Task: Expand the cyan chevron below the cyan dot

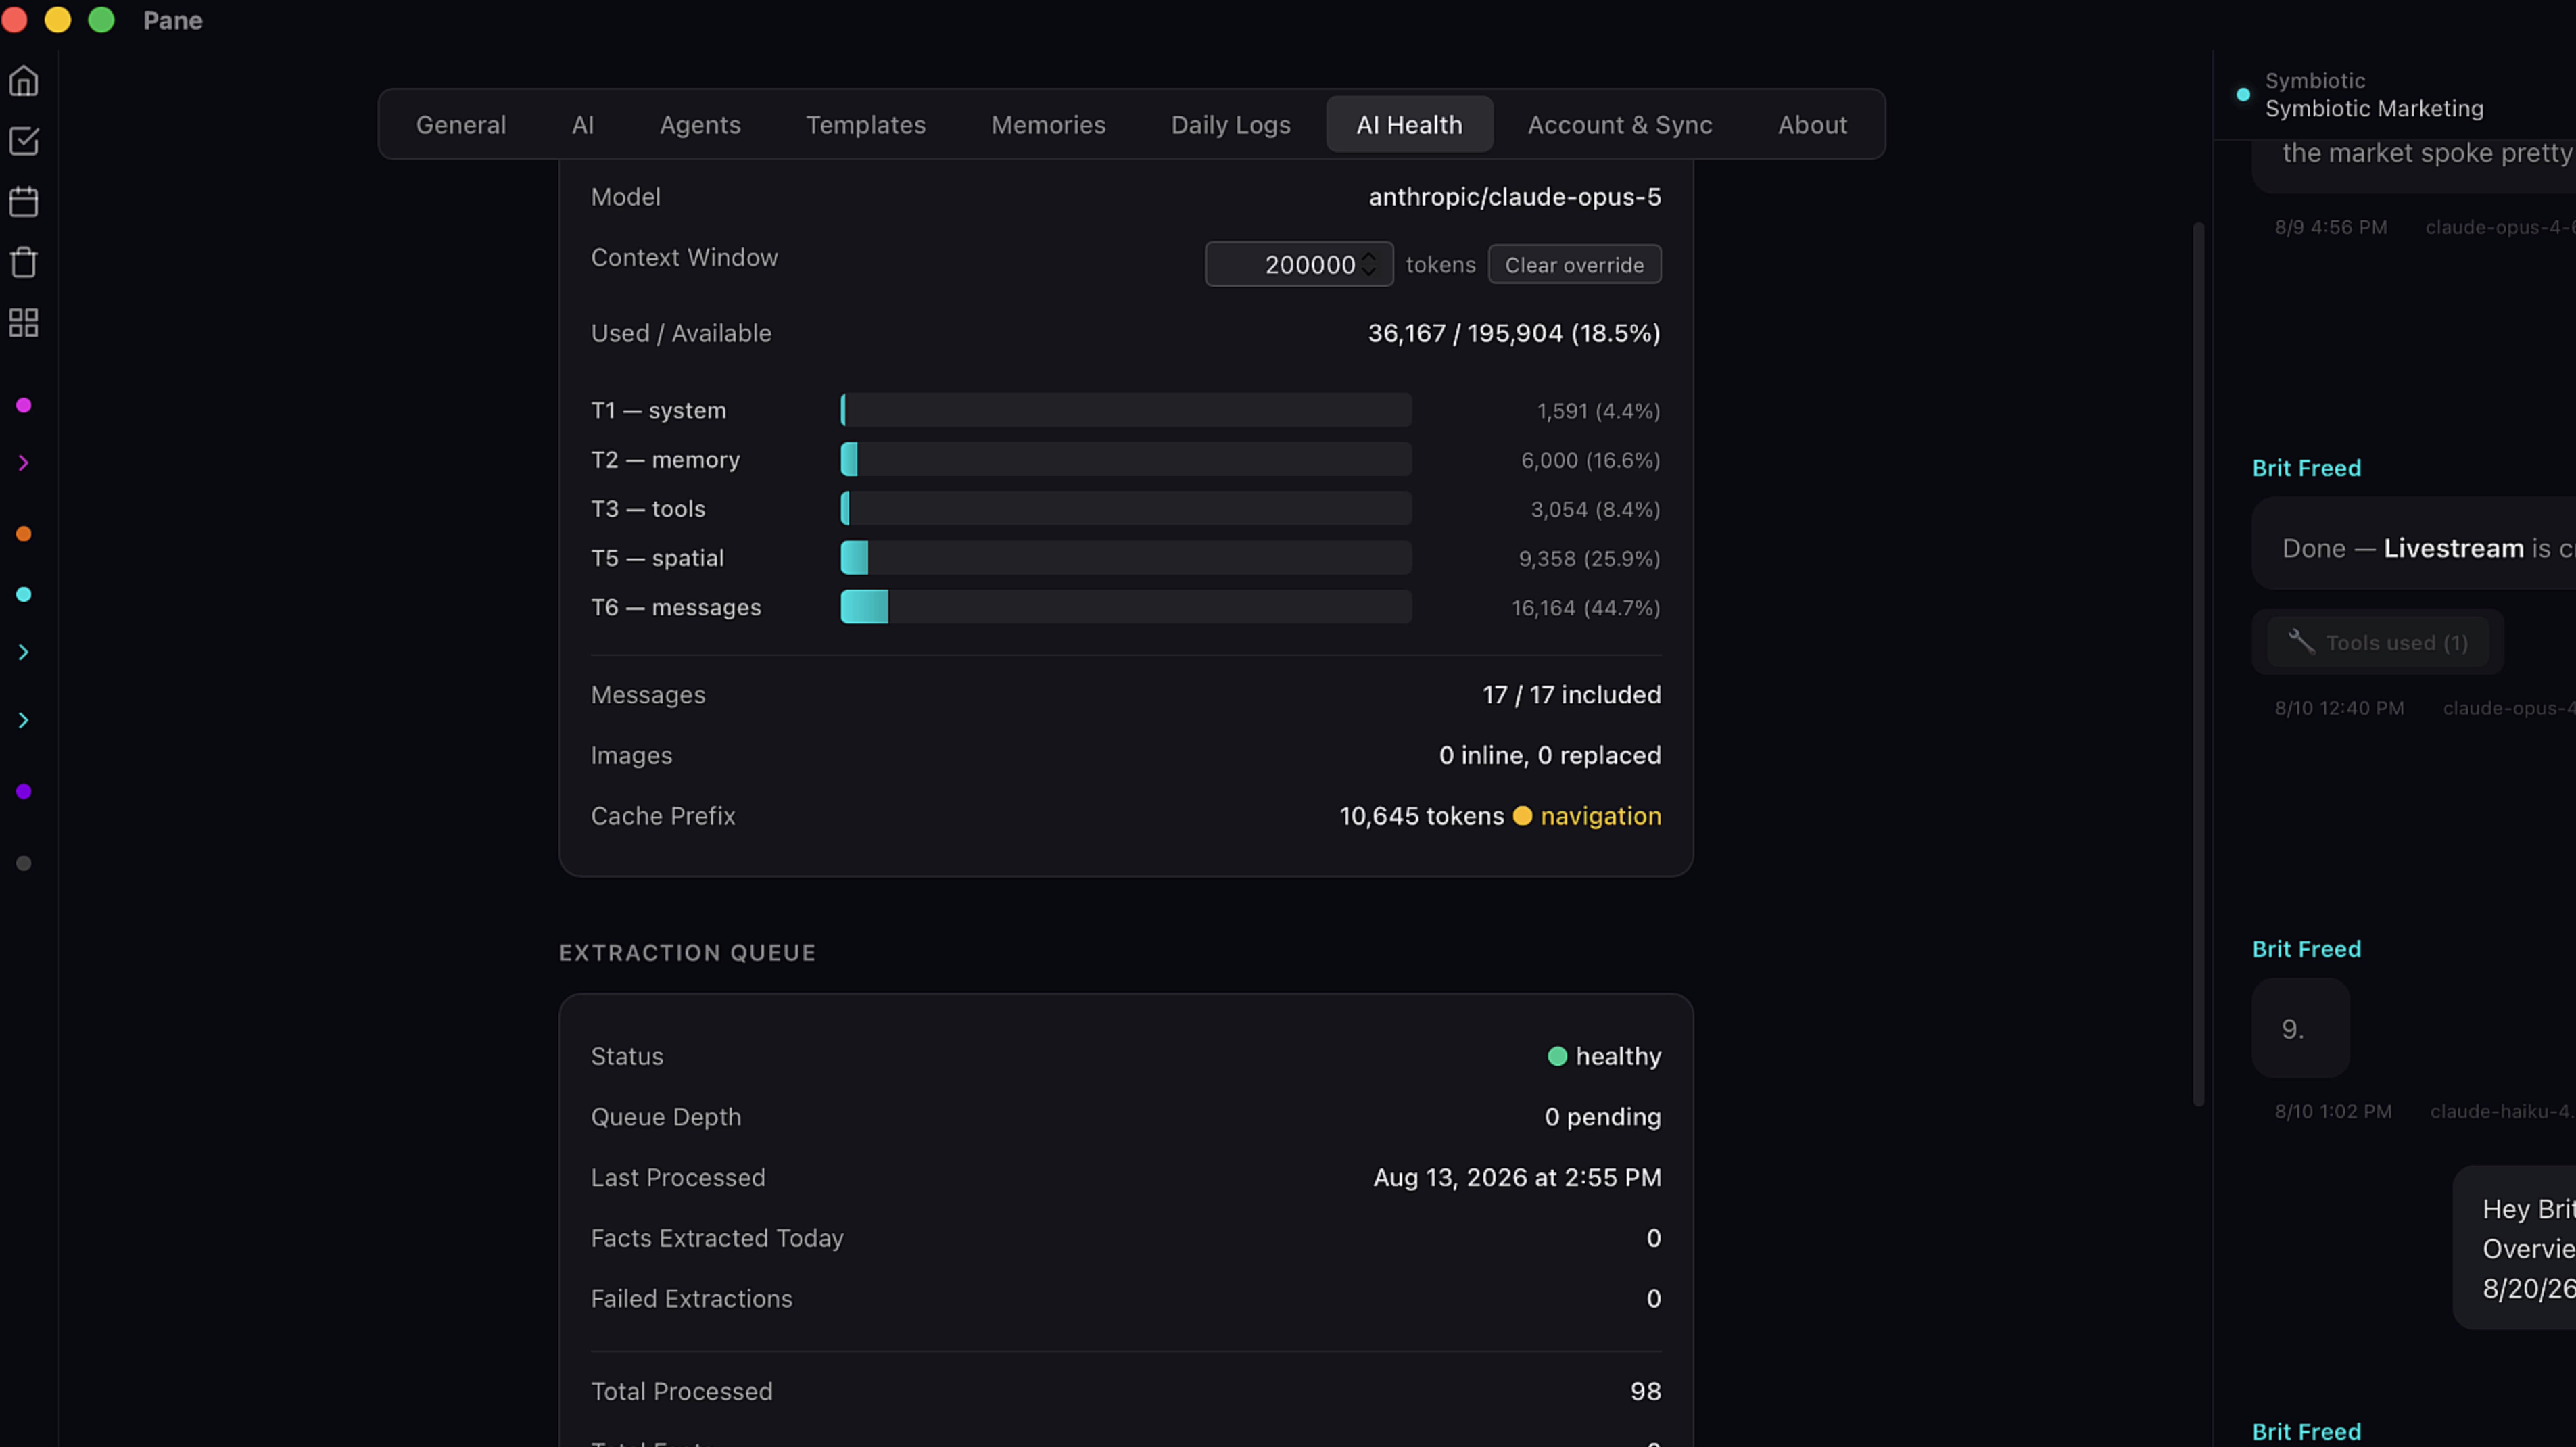Action: click(24, 652)
